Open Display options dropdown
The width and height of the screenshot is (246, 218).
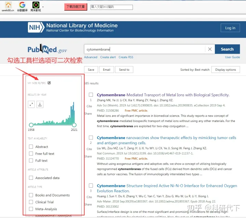(x=225, y=69)
